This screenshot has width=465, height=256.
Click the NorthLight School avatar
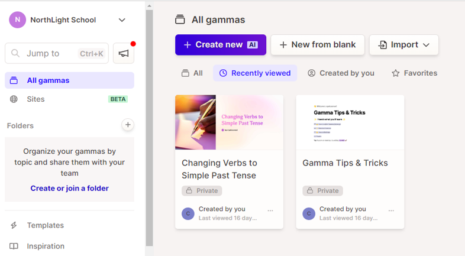coord(18,20)
